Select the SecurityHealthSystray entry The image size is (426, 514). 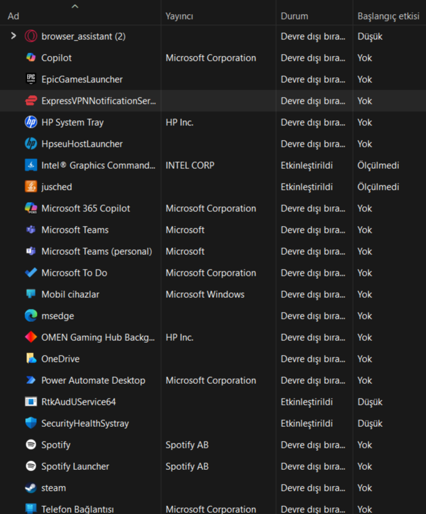[85, 423]
